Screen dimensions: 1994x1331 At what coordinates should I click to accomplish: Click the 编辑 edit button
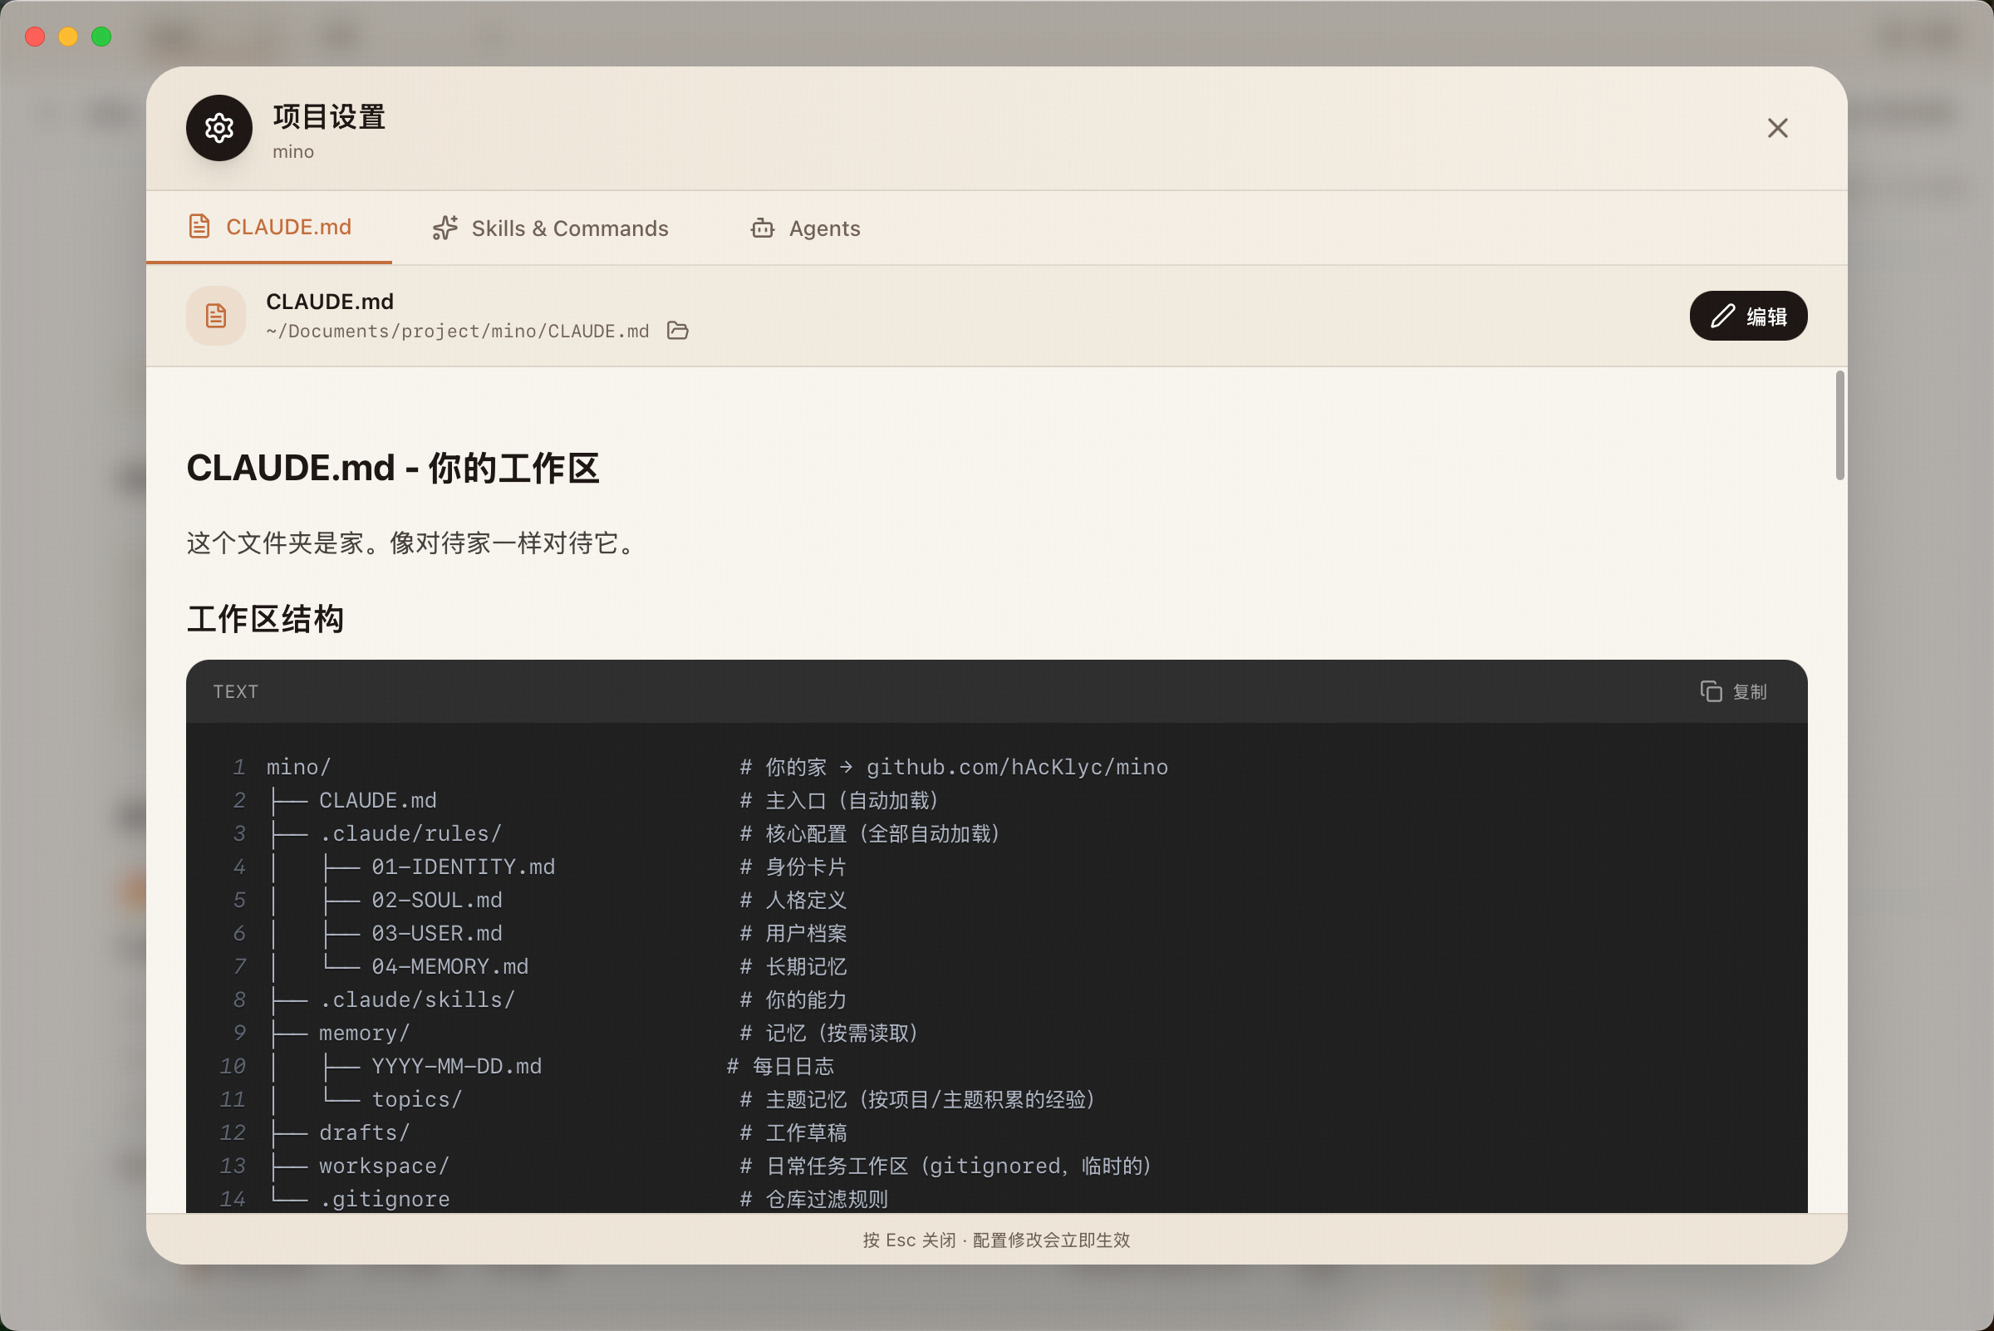(x=1748, y=316)
